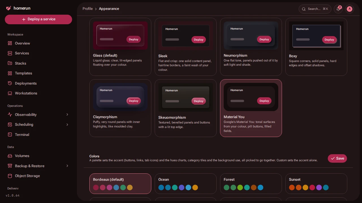Select the Templates icon in the sidebar
Screen dimensions: 362x203
[x=10, y=73]
